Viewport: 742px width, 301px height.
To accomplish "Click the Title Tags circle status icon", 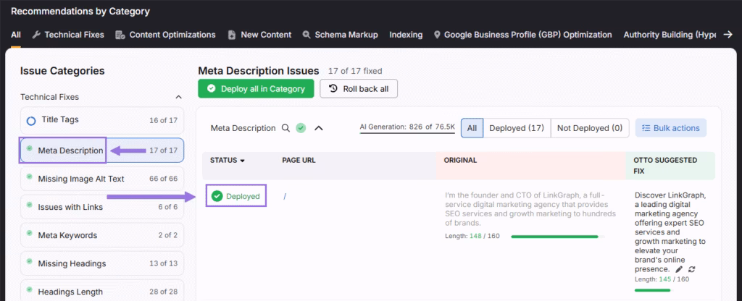I will 30,121.
